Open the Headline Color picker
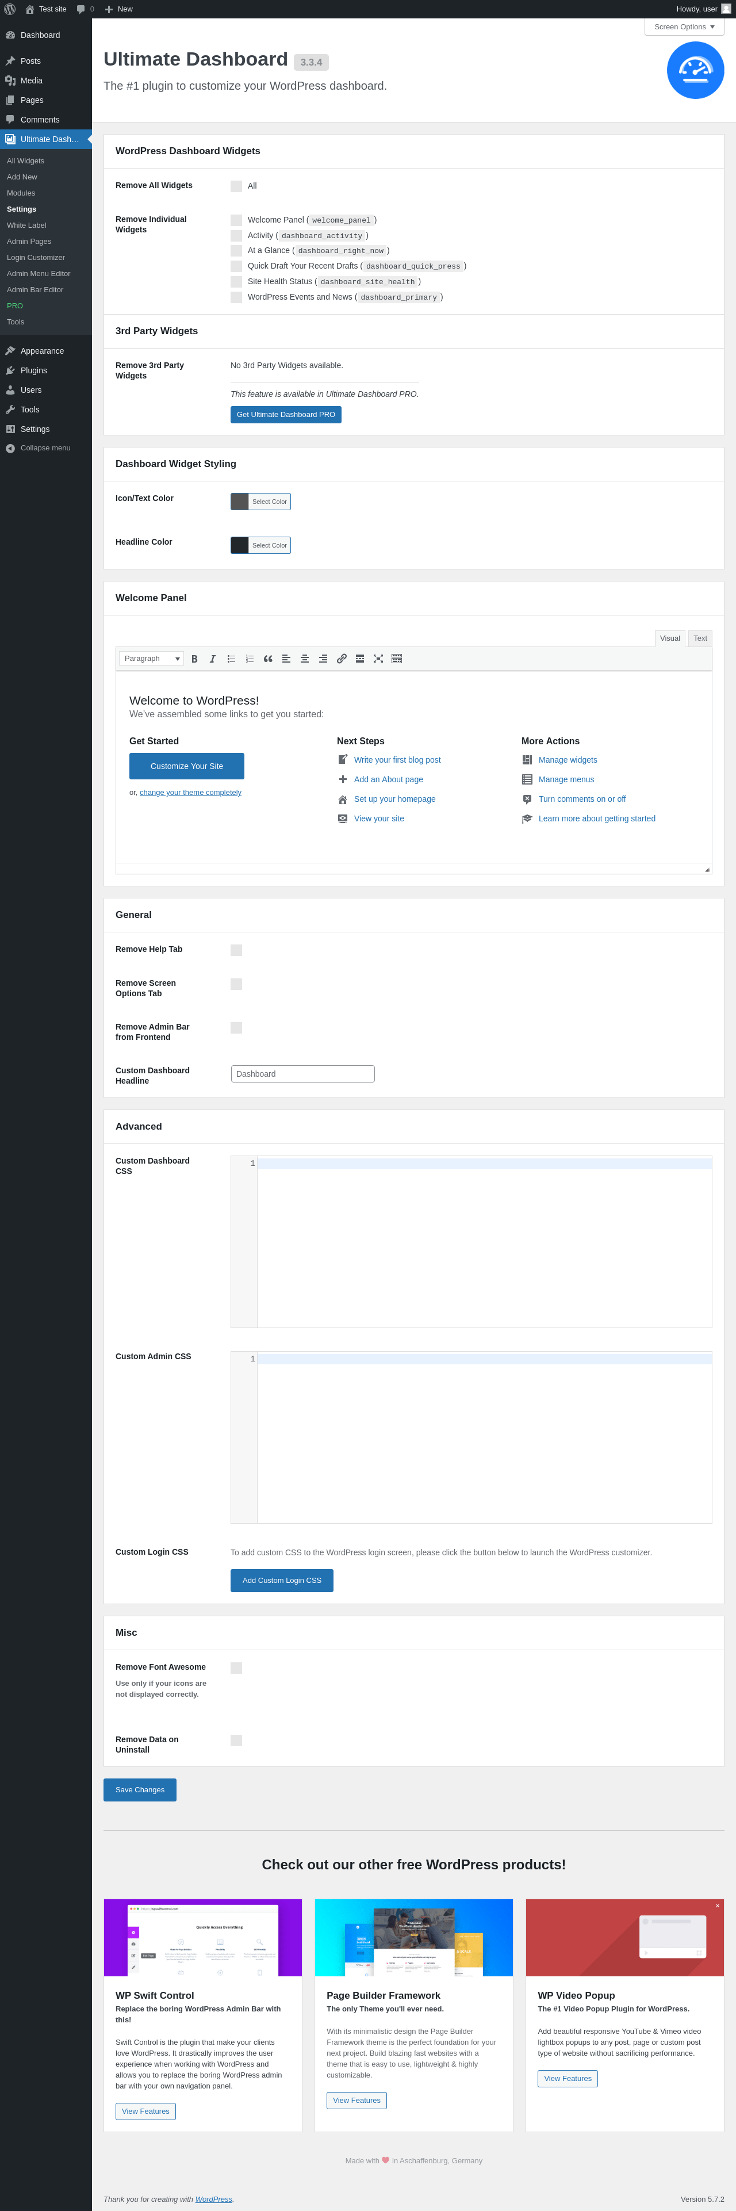Screen dimensions: 736x2211 coord(261,546)
